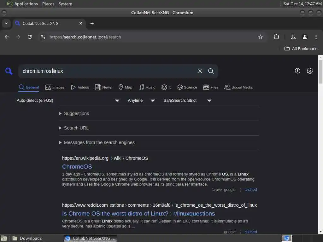Image resolution: width=323 pixels, height=242 pixels.
Task: Click the show desktop icon in taskbar
Action: 4,238
